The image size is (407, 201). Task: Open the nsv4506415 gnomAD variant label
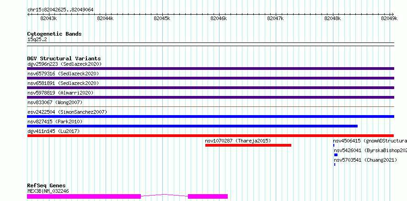[370, 141]
